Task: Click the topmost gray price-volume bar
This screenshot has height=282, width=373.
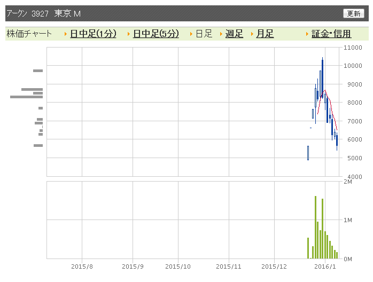Action: (x=38, y=70)
